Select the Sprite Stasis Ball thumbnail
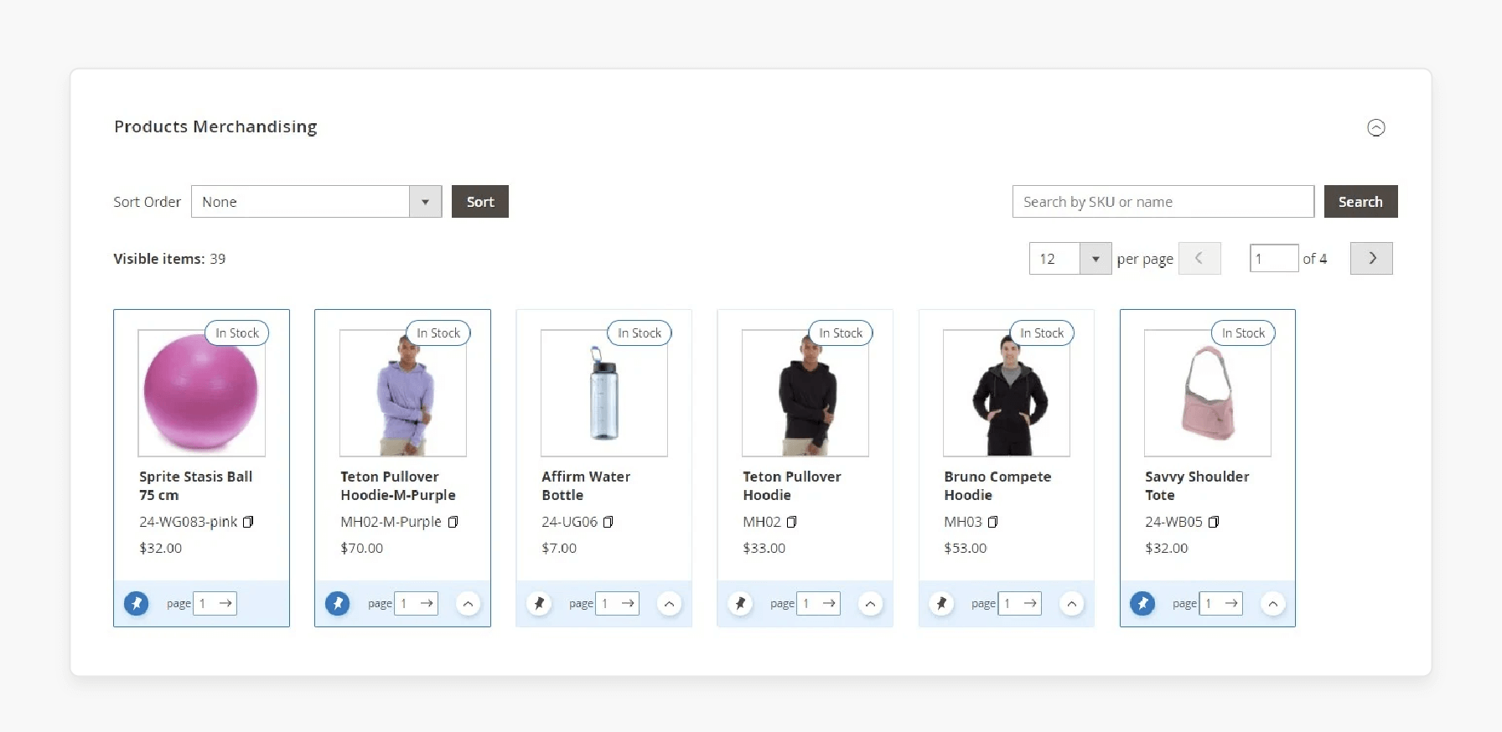 coord(201,393)
